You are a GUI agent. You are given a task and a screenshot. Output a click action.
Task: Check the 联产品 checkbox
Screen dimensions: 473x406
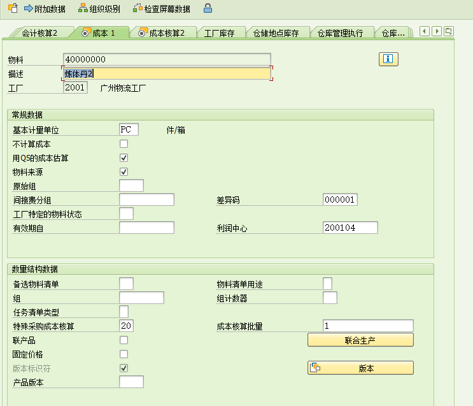click(x=124, y=340)
